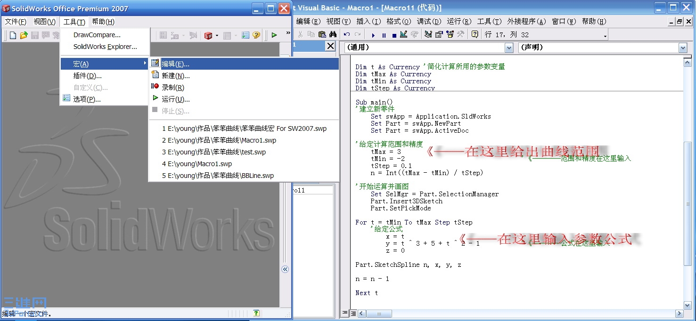The height and width of the screenshot is (321, 696).
Task: Open the 外接程序(A) menu
Action: 526,22
